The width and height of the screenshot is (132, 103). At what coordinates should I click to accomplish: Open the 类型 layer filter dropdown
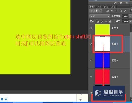click(96, 11)
